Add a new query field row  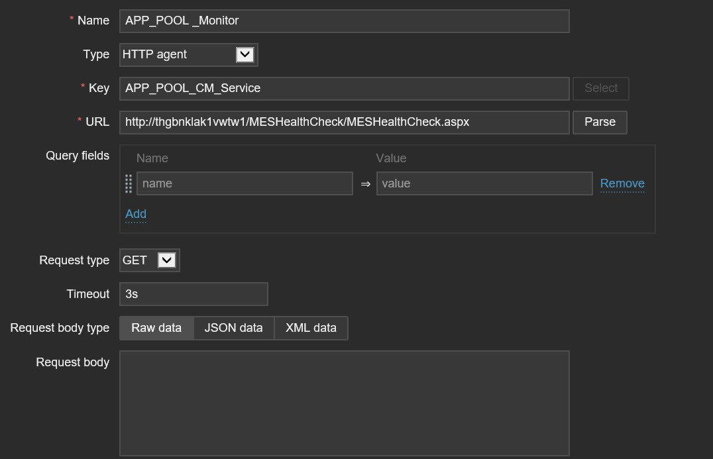[136, 213]
